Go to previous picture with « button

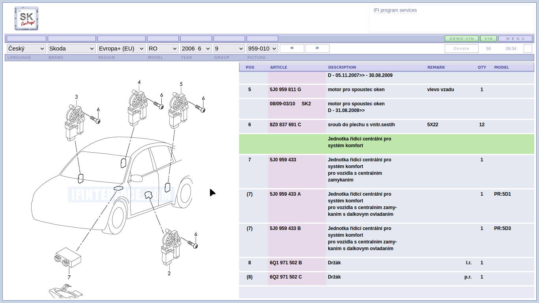pos(292,48)
